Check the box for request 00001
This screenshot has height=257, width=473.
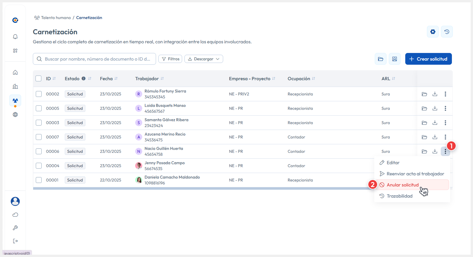[x=39, y=180]
